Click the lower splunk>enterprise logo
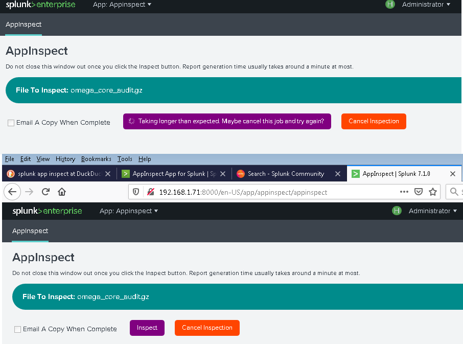 click(47, 211)
